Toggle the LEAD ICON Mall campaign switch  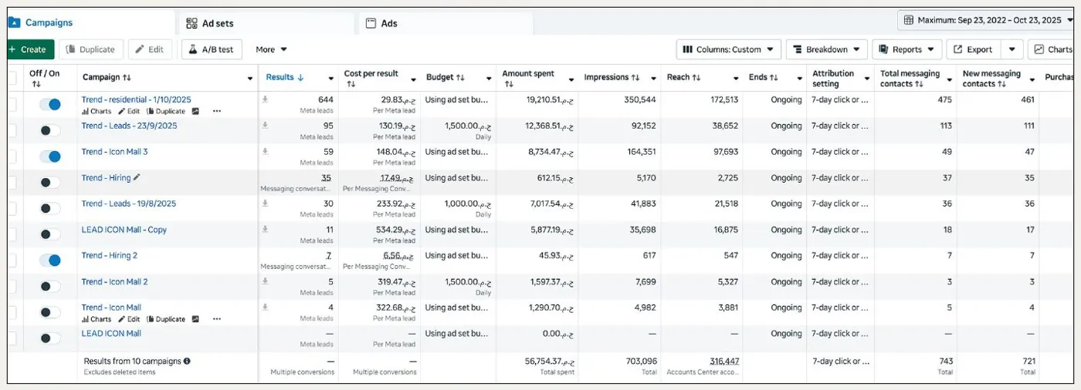click(x=49, y=338)
